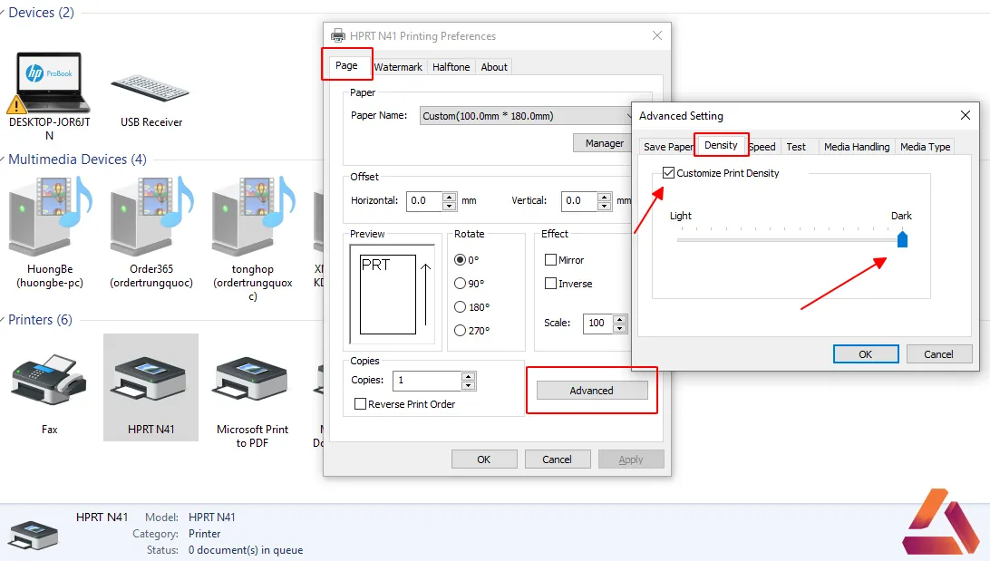Switch to the Halftone tab
The width and height of the screenshot is (990, 561).
click(x=451, y=67)
